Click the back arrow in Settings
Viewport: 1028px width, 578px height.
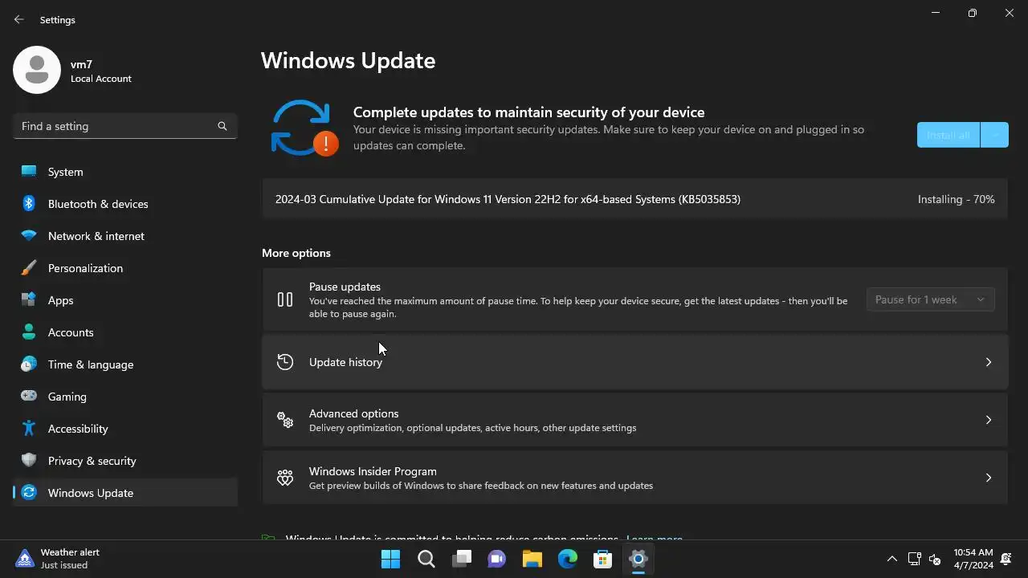19,19
